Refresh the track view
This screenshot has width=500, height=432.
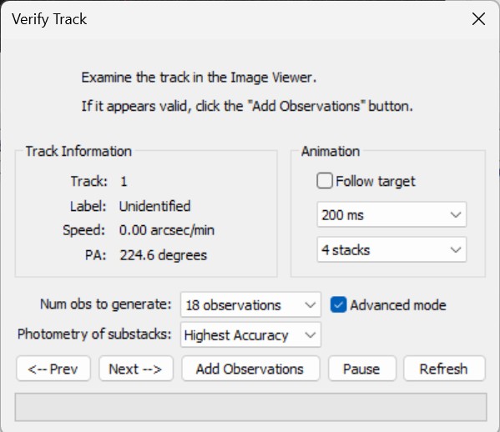click(445, 369)
